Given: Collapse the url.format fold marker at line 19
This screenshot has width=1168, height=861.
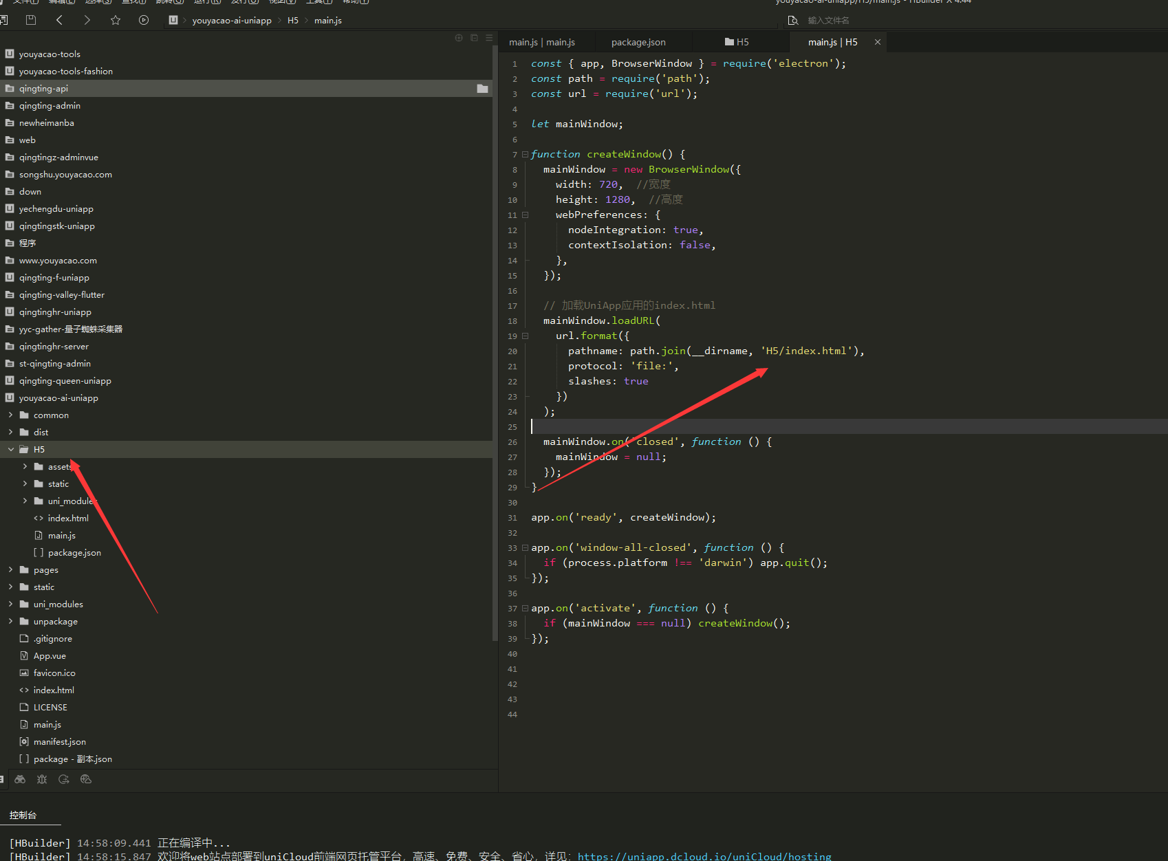Looking at the screenshot, I should 525,336.
